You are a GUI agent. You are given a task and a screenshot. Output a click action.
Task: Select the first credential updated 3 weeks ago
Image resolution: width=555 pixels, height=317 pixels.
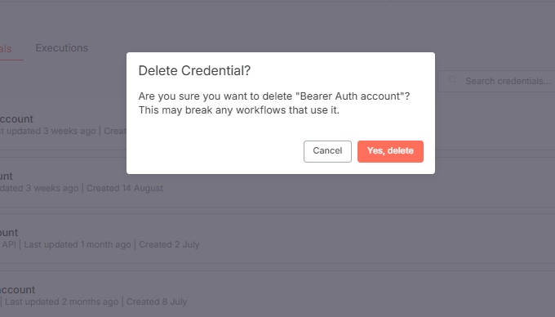click(63, 125)
